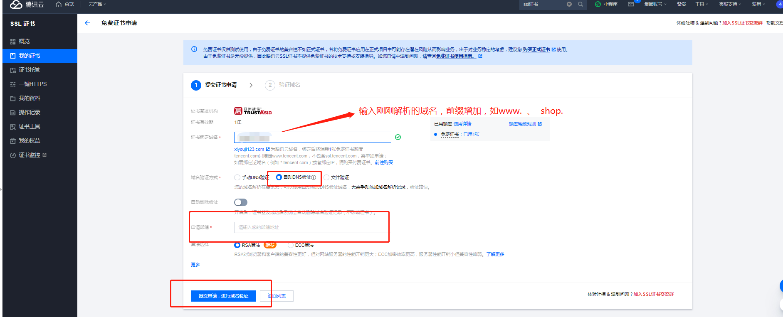The height and width of the screenshot is (317, 783).
Task: Click the 小程序 icon in top bar
Action: (598, 4)
